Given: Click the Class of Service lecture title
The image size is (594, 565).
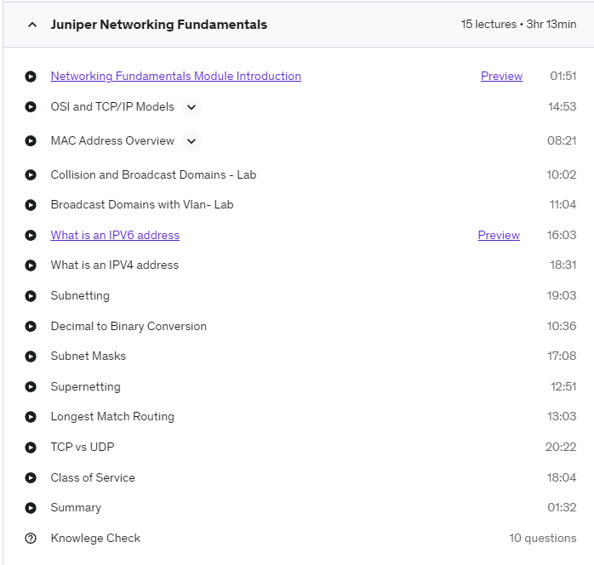Looking at the screenshot, I should coord(93,477).
